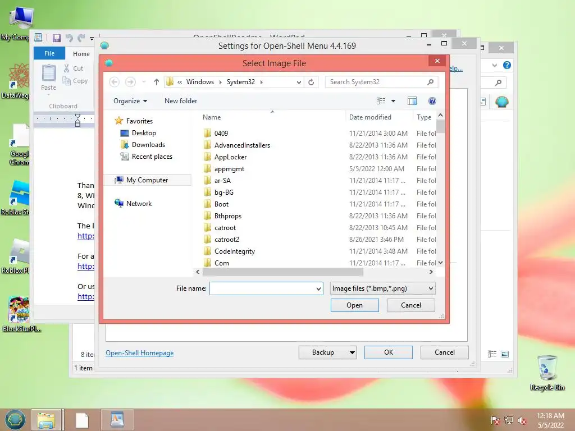Open file dialog help question mark
575x431 pixels.
(x=432, y=101)
